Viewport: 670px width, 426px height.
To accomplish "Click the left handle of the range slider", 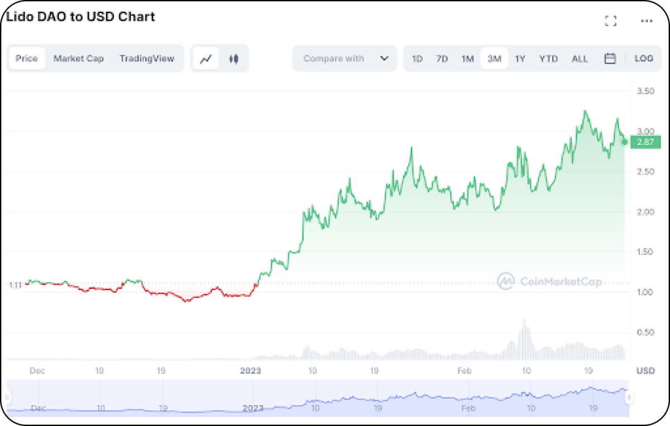I will coord(7,398).
